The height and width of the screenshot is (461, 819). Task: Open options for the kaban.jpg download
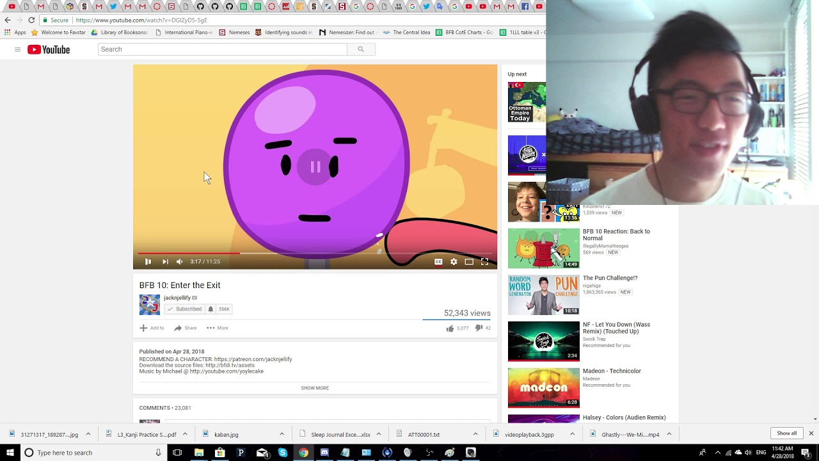(x=282, y=434)
